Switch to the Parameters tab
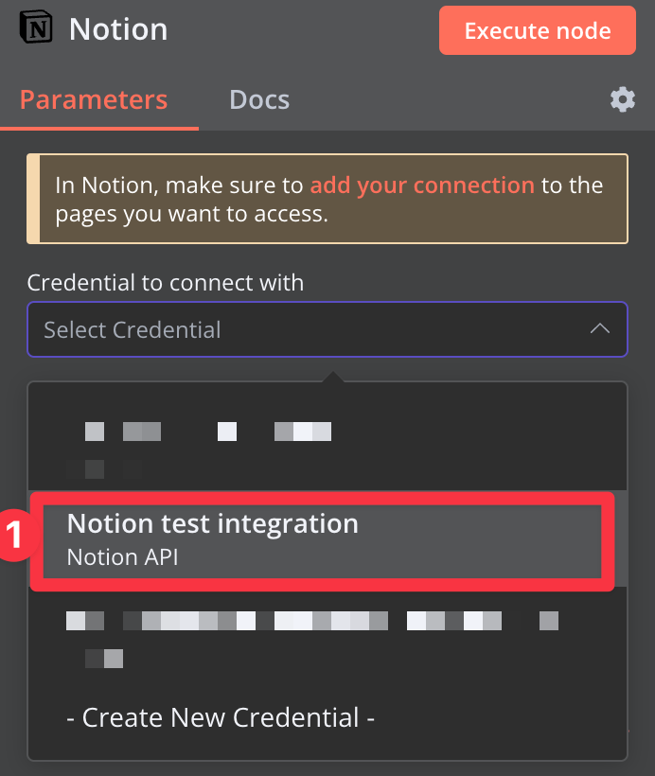 [x=94, y=99]
